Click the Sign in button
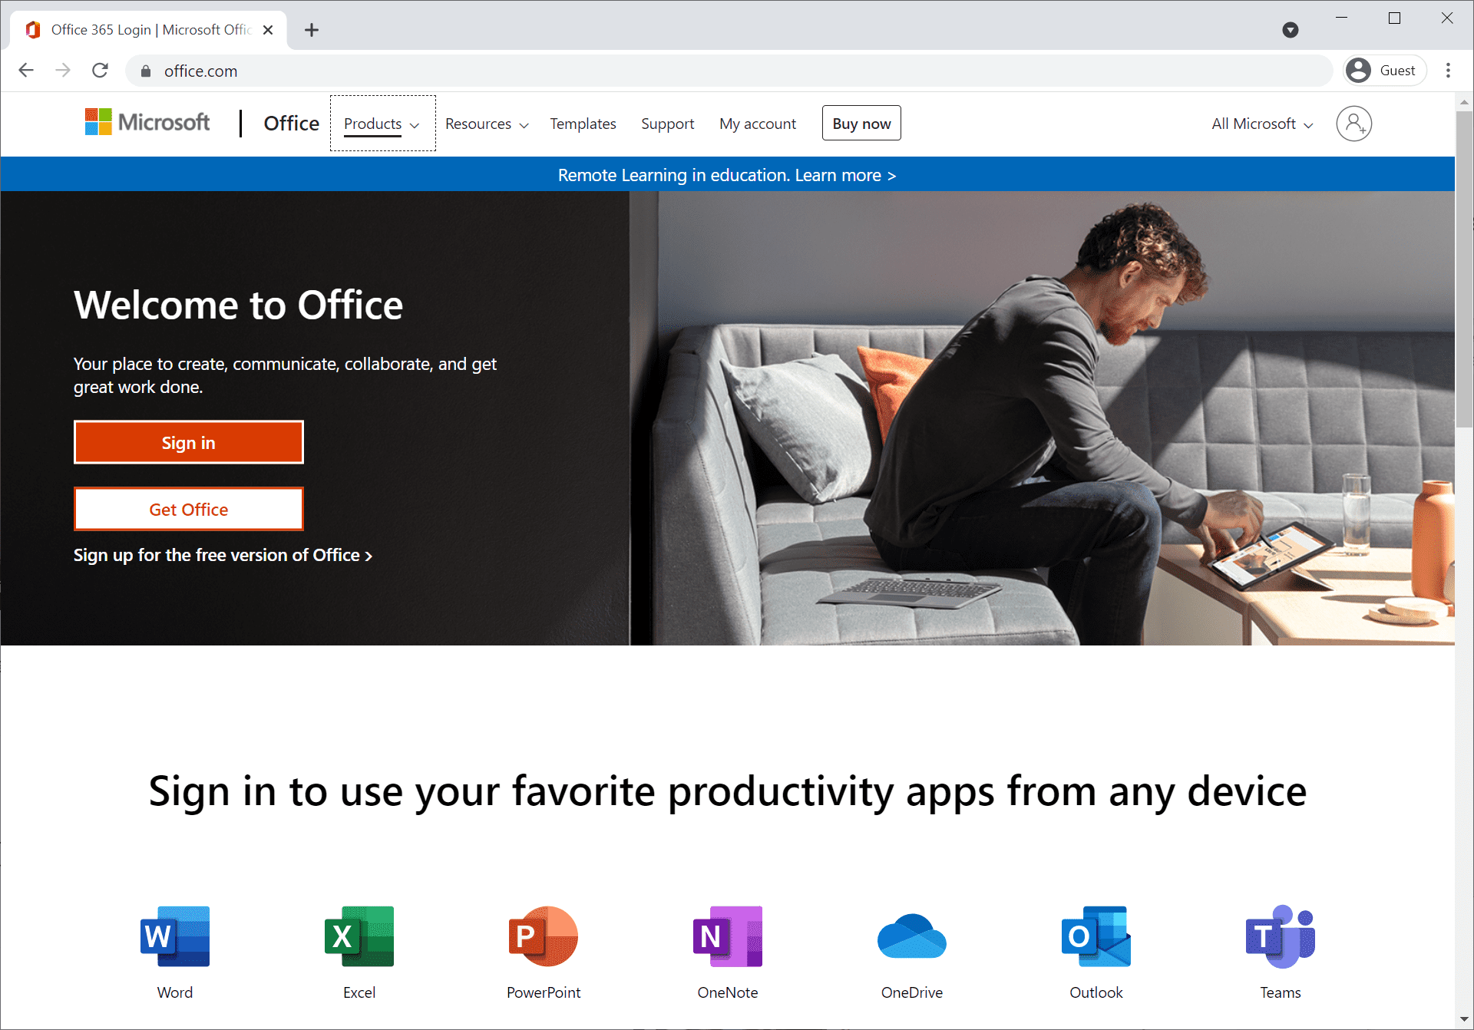Viewport: 1474px width, 1030px height. 188,442
